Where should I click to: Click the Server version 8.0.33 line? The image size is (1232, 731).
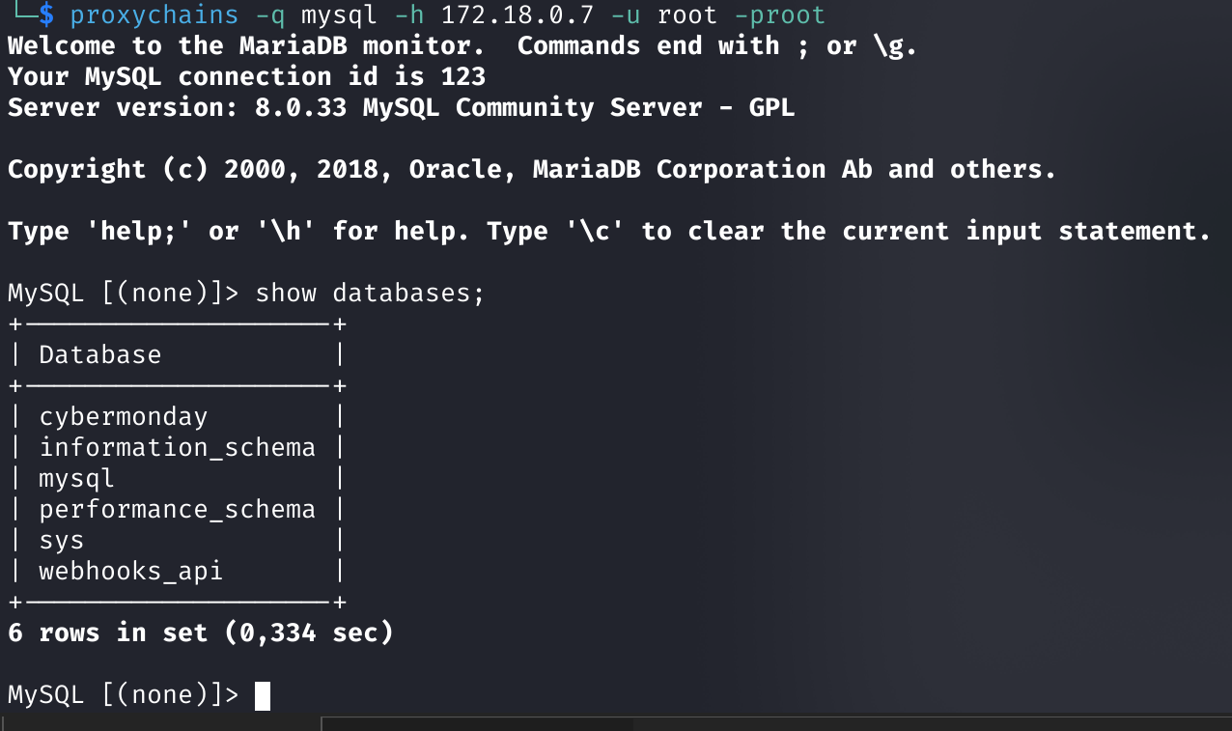[x=401, y=108]
